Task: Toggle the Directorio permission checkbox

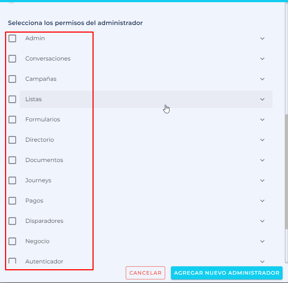Action: click(12, 140)
